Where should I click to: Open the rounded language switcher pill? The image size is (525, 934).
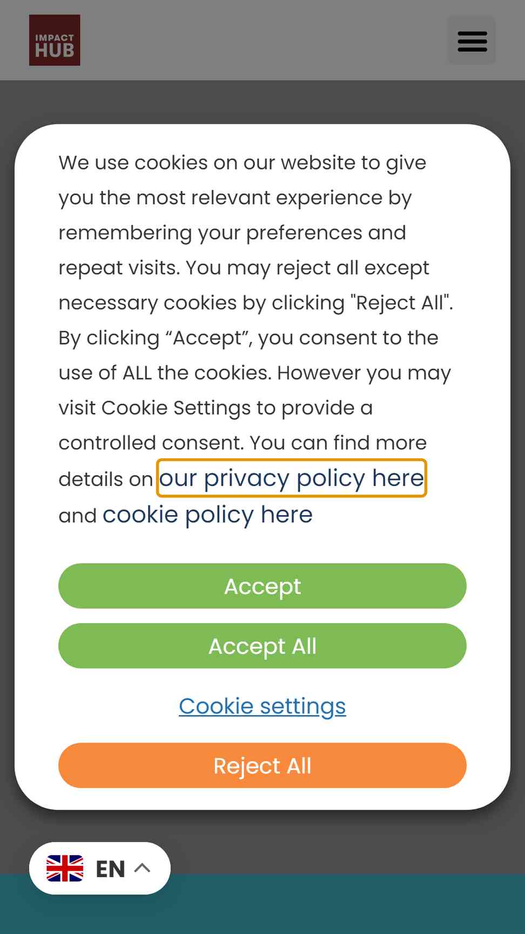click(x=100, y=868)
